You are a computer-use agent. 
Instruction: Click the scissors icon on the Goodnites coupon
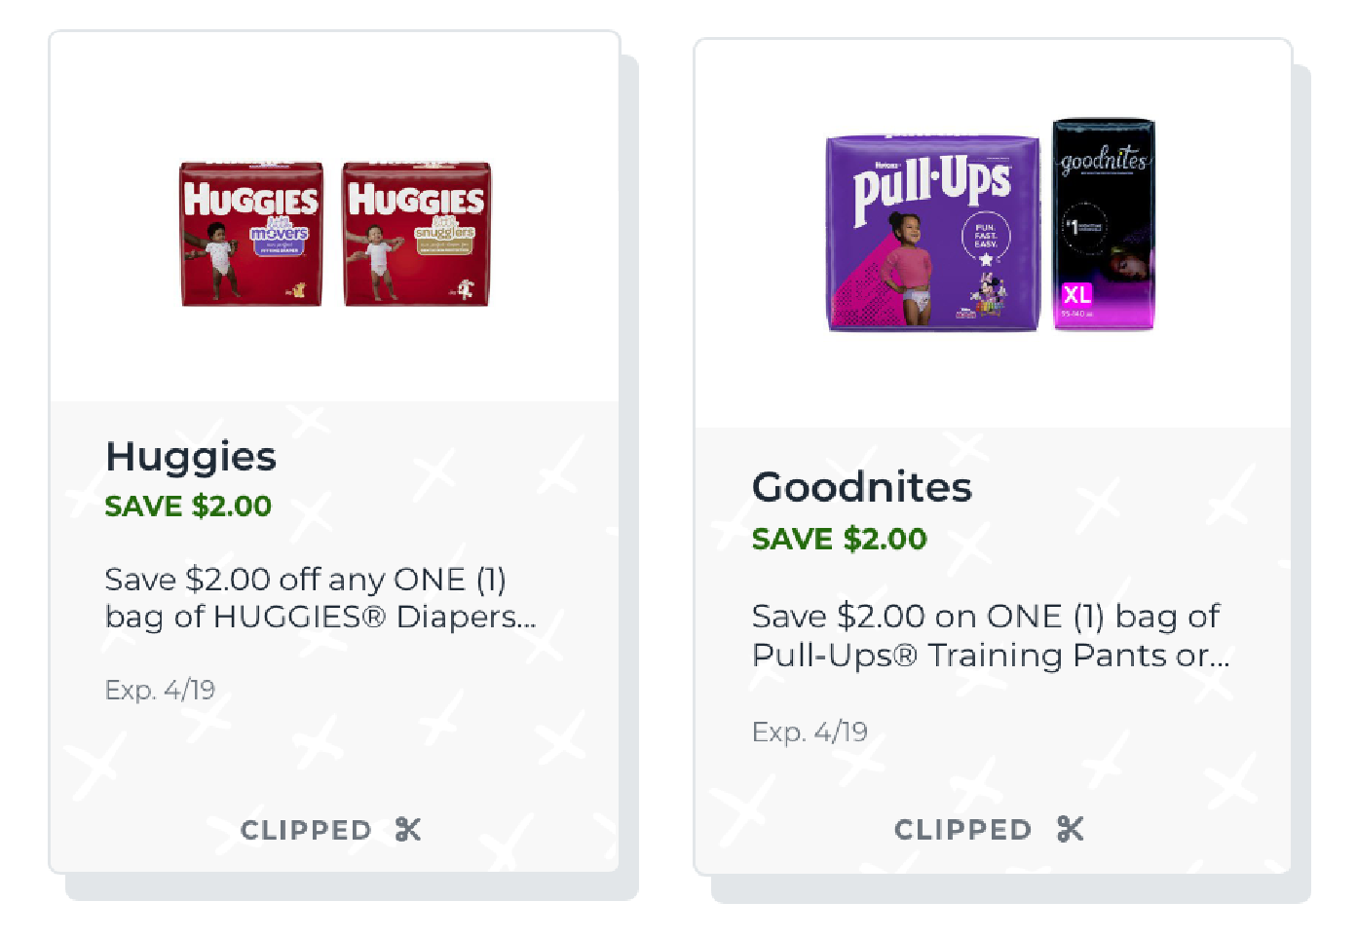click(x=1070, y=829)
